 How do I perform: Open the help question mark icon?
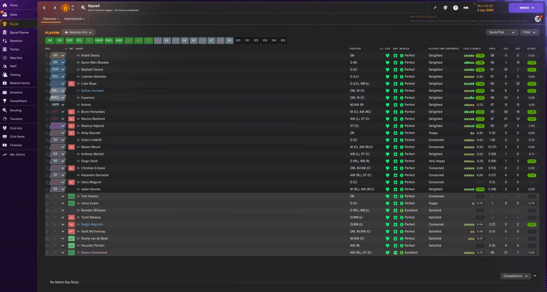coord(456,8)
